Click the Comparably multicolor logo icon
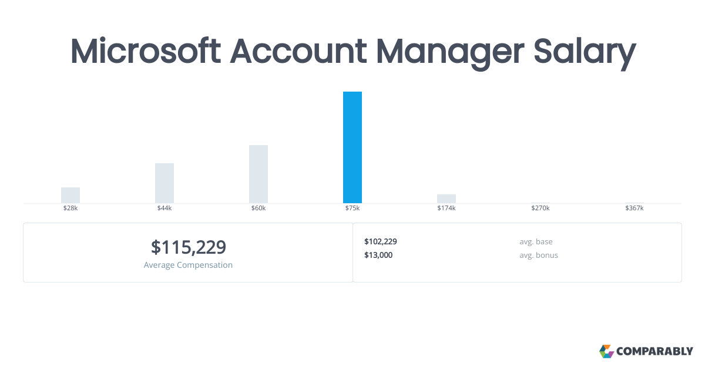705x370 pixels. (x=606, y=351)
